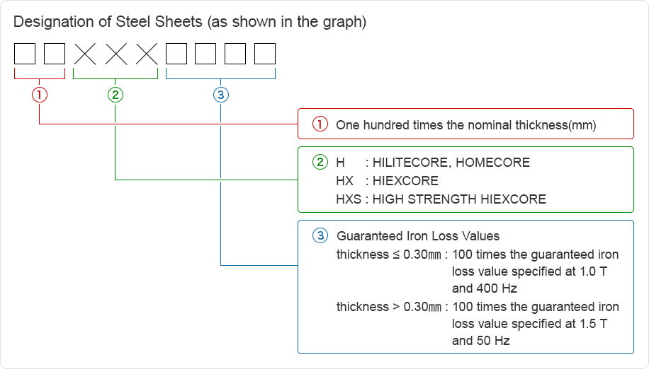Click the green circled 2 beneath the bracket
Viewport: 649px width, 369px height.
[x=115, y=94]
